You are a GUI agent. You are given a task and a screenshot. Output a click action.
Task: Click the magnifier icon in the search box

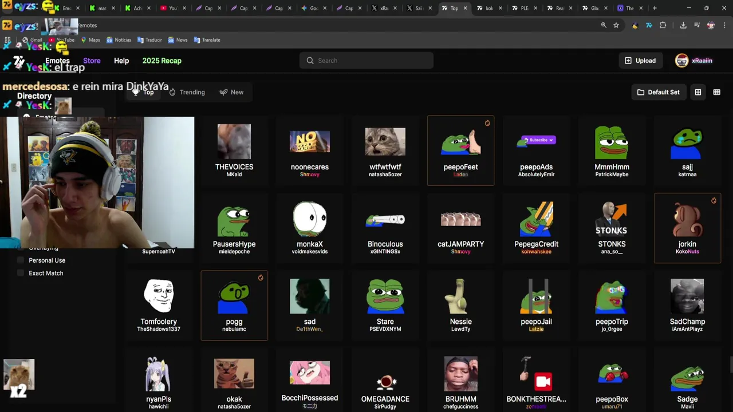310,61
